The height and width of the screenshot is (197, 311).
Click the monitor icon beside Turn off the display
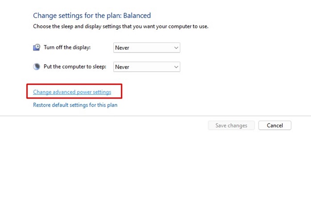click(x=36, y=48)
